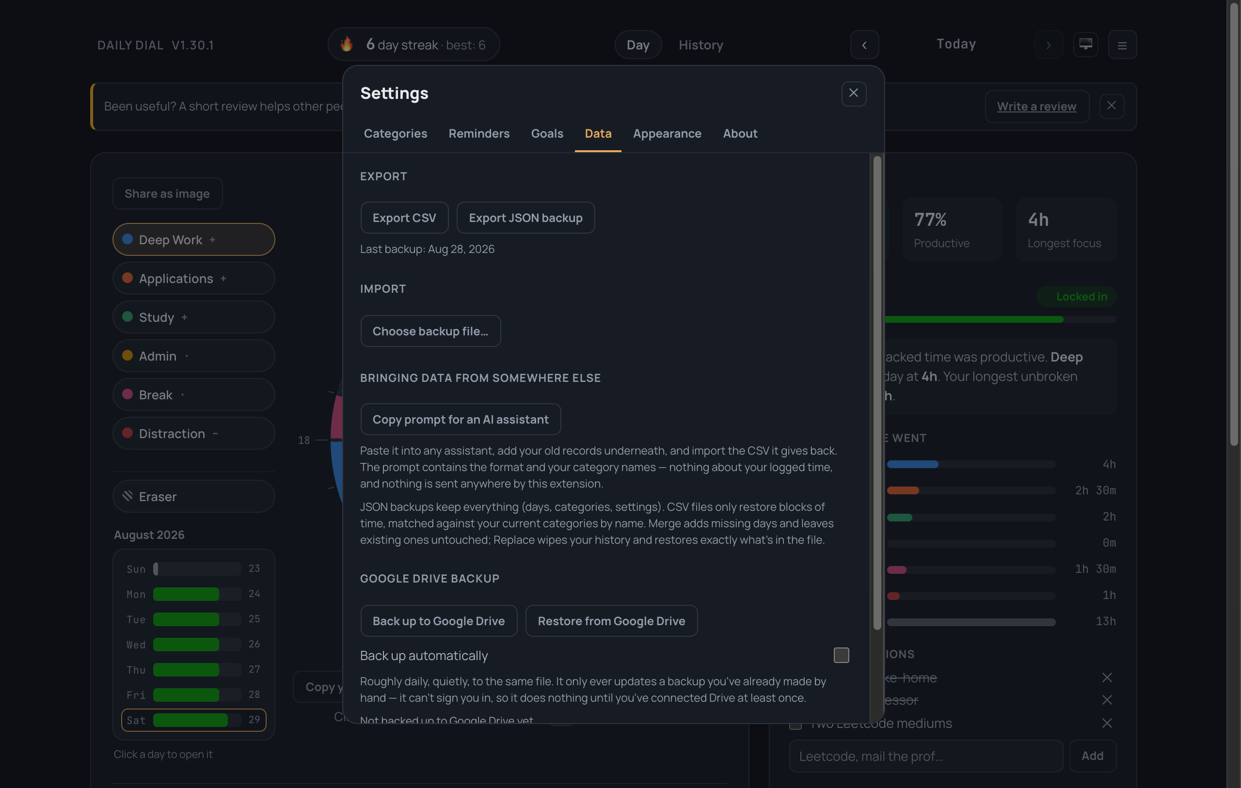The image size is (1241, 788).
Task: Click the Add intention button
Action: [x=1093, y=756]
